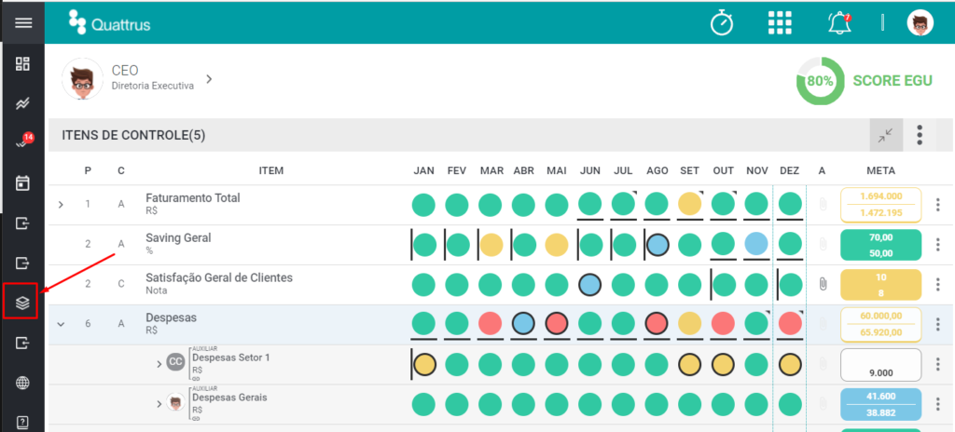Screen dimensions: 955x432
Task: Open the notifications bell with badge
Action: (839, 23)
